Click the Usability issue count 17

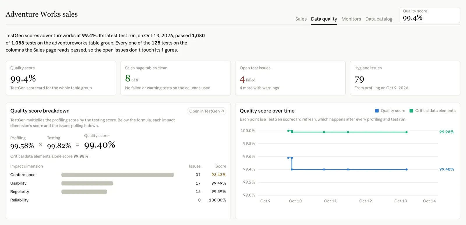[x=198, y=183]
